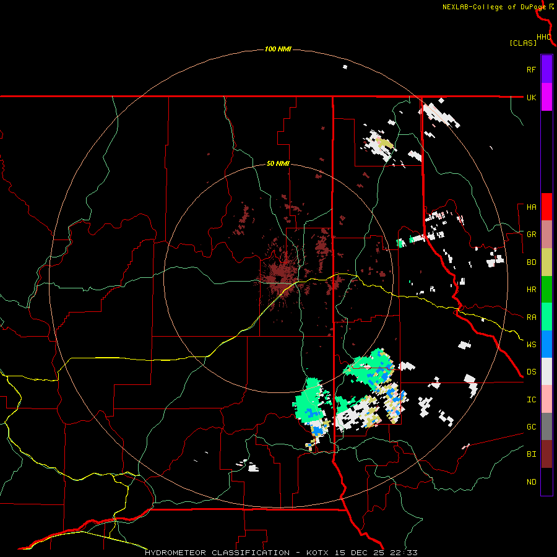Click the 'HA' legend label
The image size is (557, 557).
point(532,207)
